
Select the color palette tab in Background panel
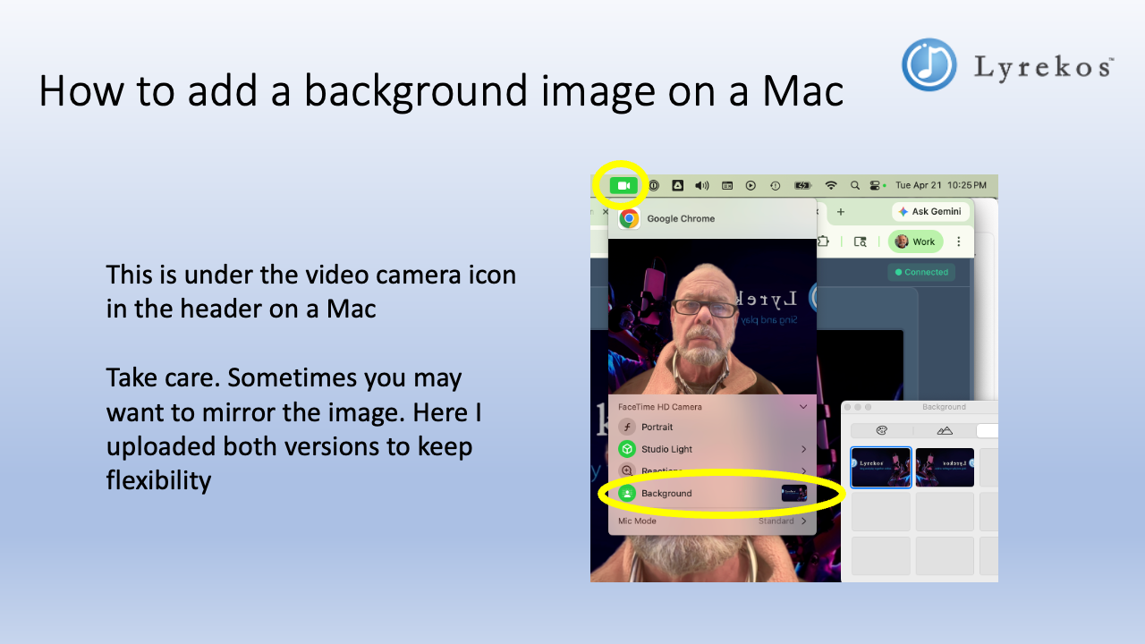click(881, 430)
